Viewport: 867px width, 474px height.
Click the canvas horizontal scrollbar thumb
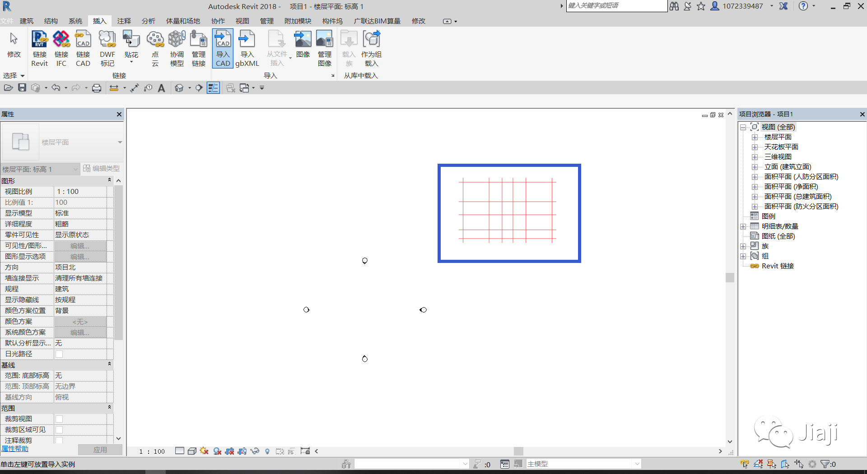[518, 451]
